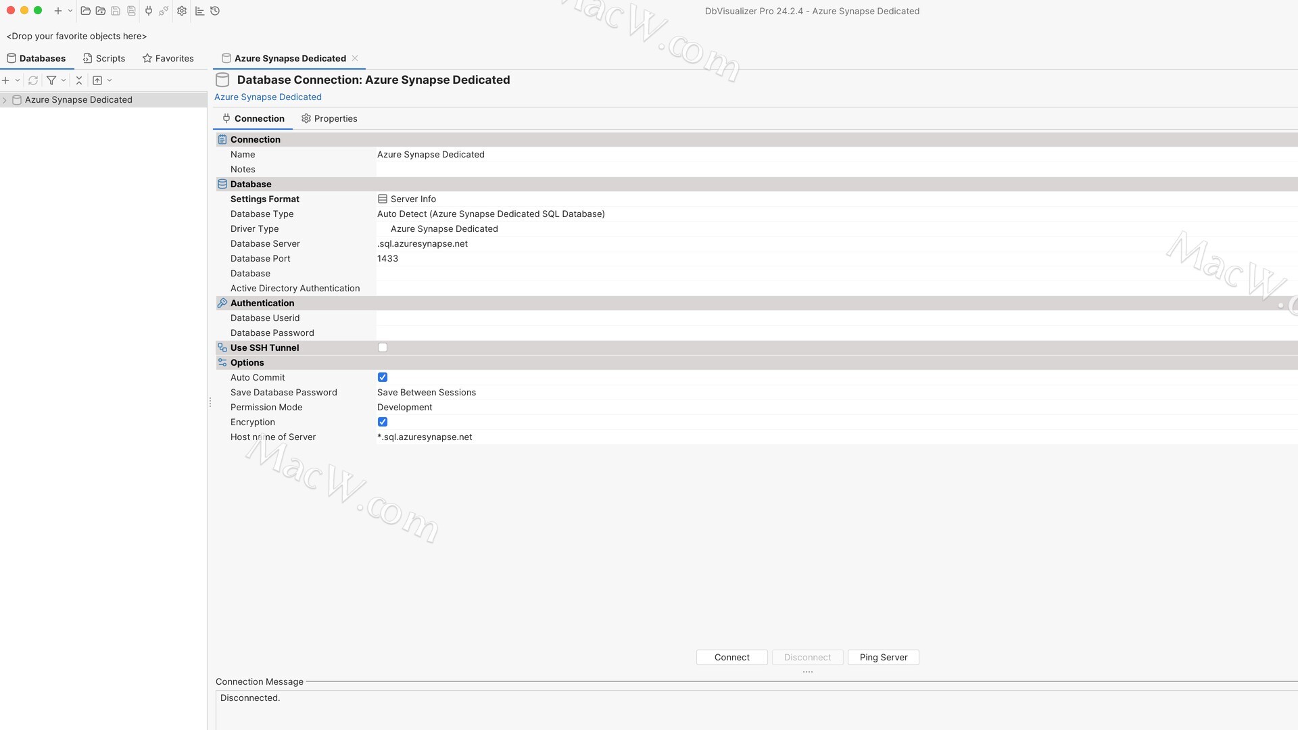1298x730 pixels.
Task: Uncheck the Encryption checkbox
Action: click(x=383, y=422)
